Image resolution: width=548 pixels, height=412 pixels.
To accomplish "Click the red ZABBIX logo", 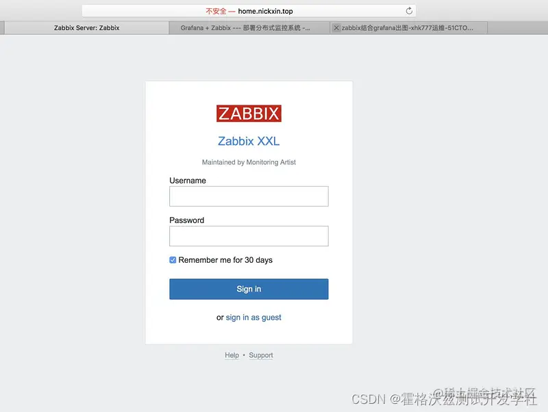I will click(249, 113).
